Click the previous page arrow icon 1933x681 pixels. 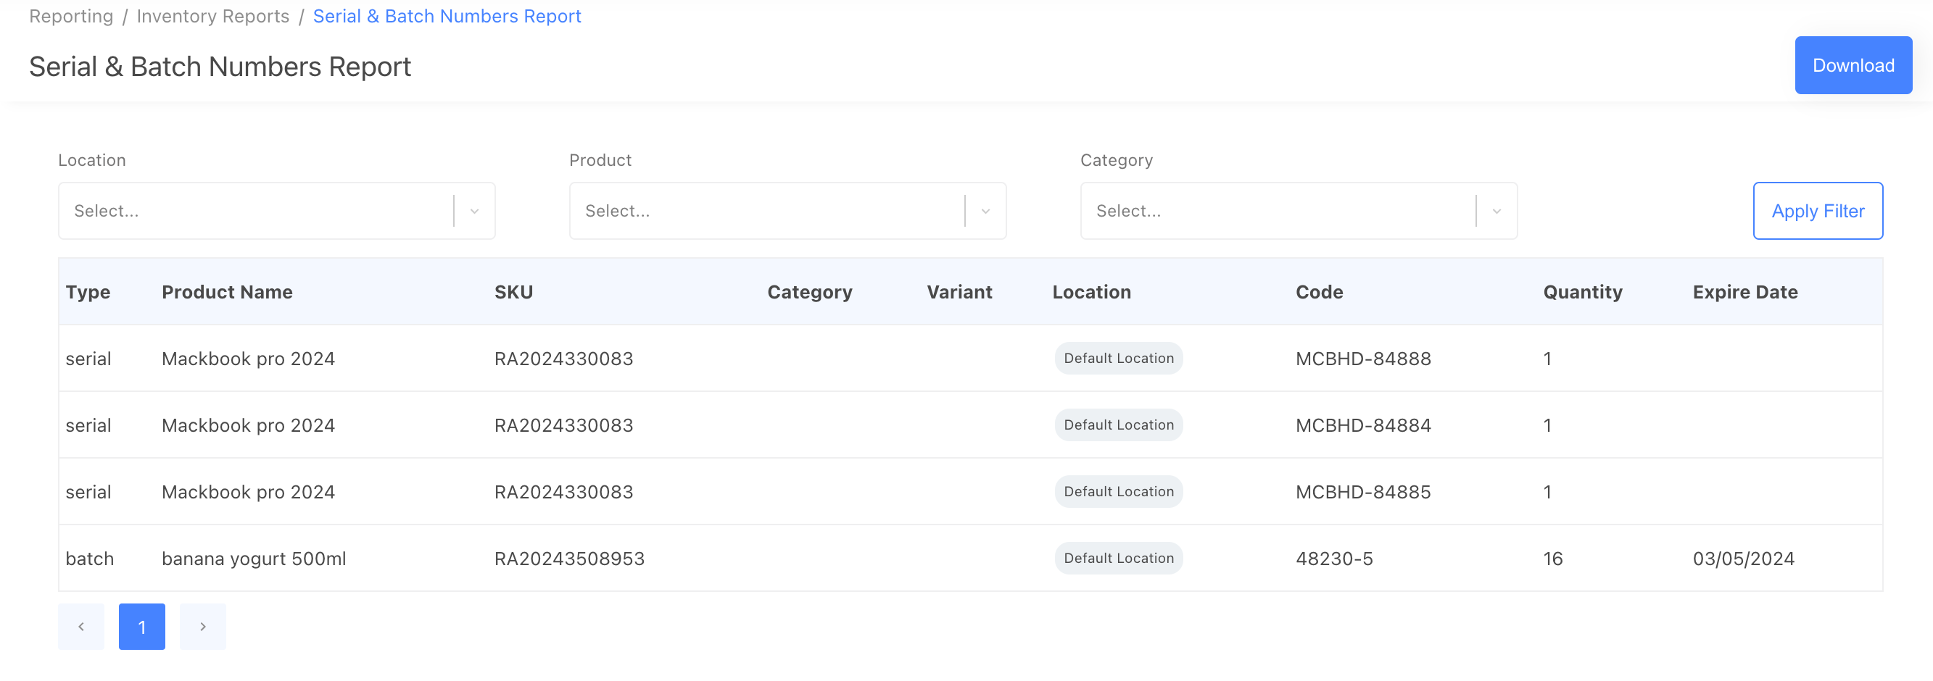[81, 626]
